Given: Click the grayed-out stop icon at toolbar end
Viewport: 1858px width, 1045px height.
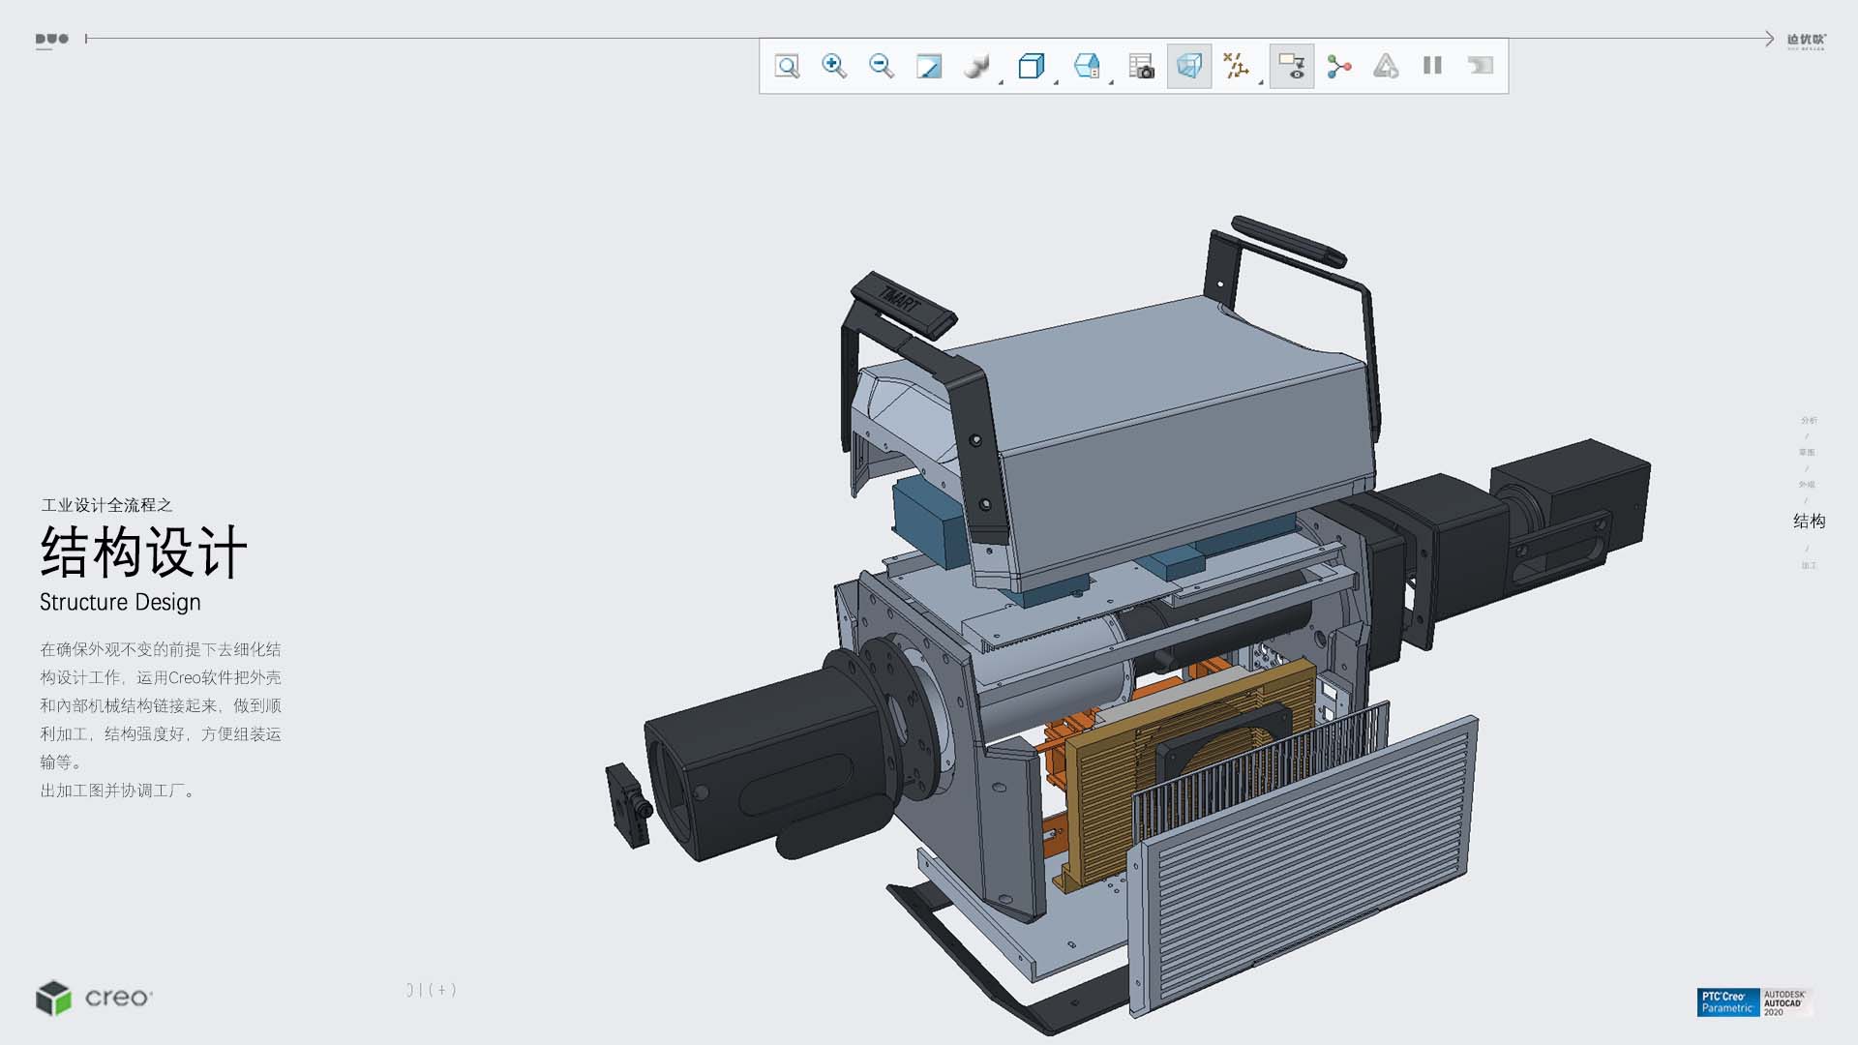Looking at the screenshot, I should 1480,66.
